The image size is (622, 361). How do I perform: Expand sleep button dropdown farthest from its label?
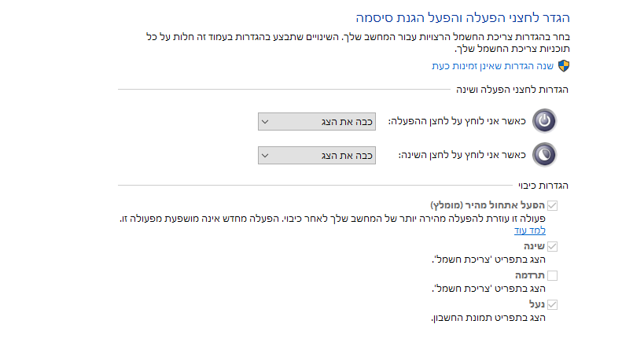click(266, 155)
